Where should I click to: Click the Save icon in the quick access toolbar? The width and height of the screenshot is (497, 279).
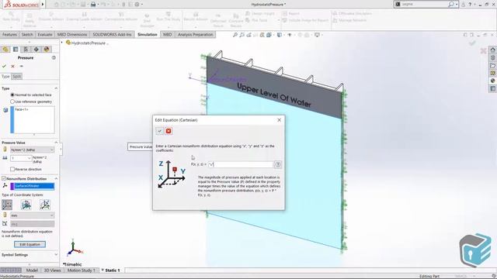[x=83, y=5]
